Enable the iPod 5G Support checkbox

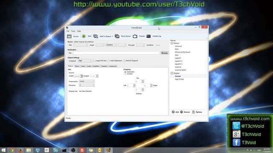tap(124, 61)
